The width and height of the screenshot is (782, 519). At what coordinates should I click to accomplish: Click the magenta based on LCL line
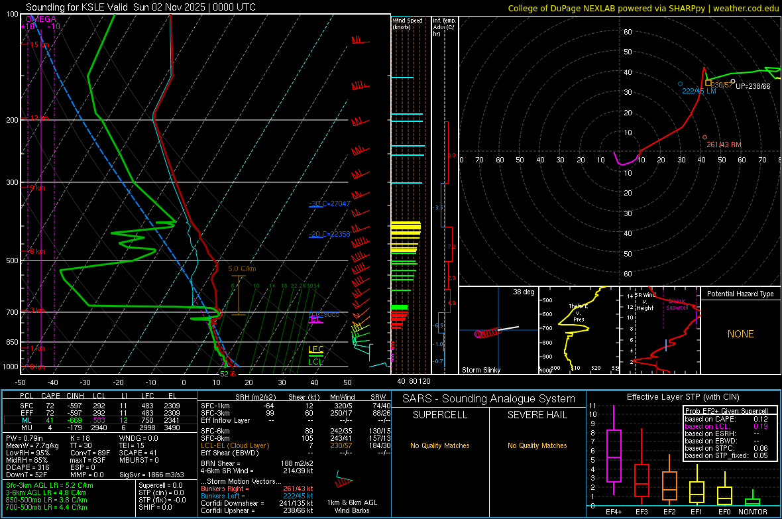[726, 426]
